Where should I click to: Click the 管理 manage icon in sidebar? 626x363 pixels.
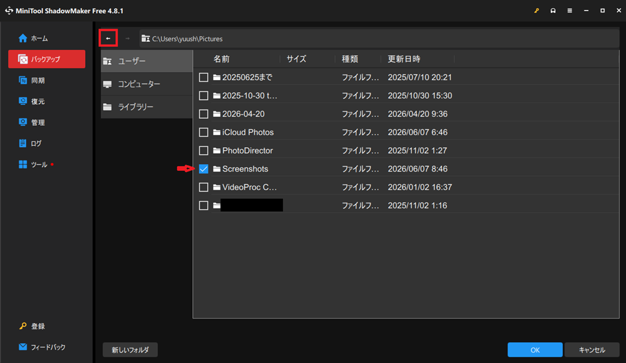[23, 122]
